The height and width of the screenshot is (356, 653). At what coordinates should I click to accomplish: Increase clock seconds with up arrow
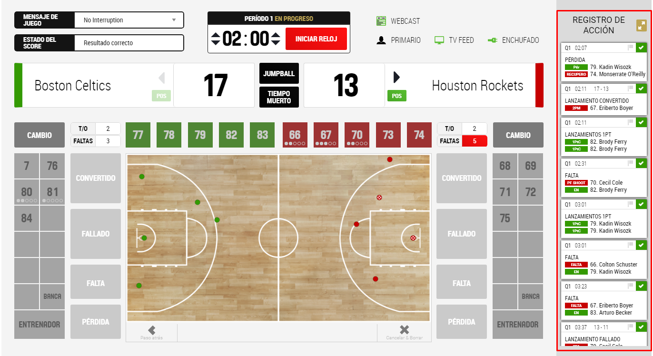tap(276, 35)
